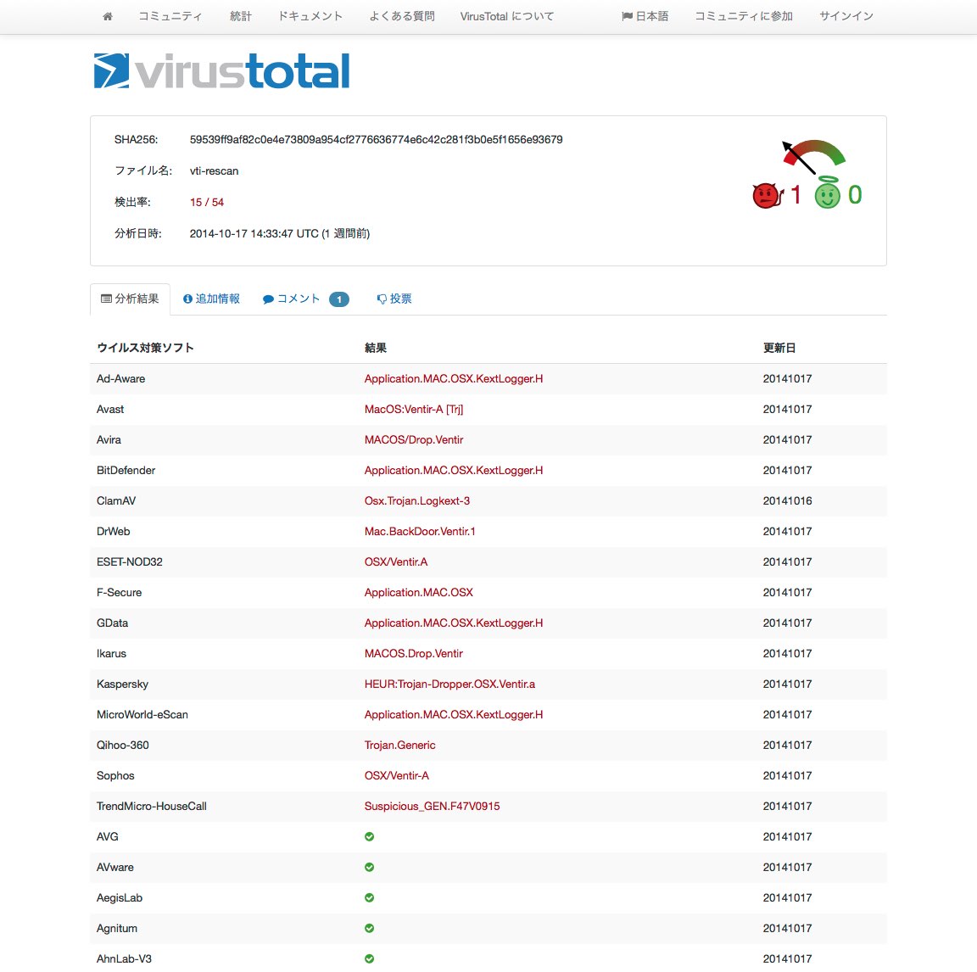
Task: Click the green clean checkmark for AVware
Action: pos(370,868)
